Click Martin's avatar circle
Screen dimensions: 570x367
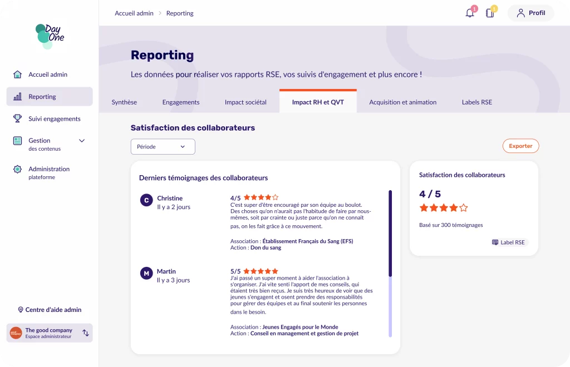[x=146, y=274]
